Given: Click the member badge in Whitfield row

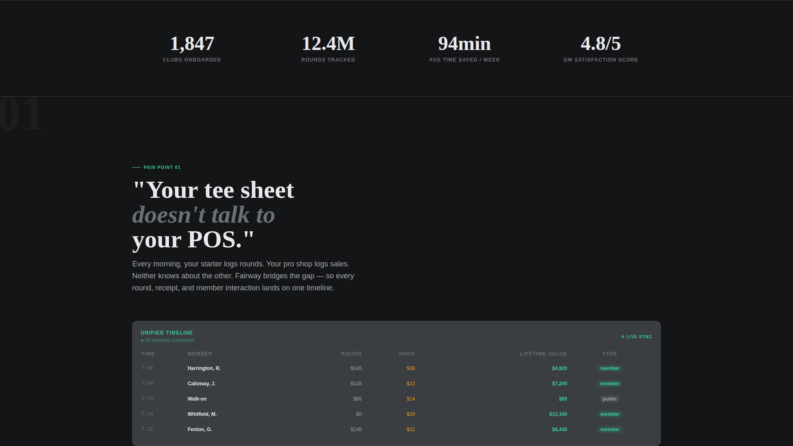Looking at the screenshot, I should tap(610, 414).
